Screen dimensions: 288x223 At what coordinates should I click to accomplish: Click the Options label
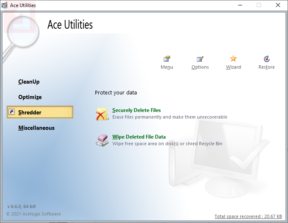pos(200,67)
